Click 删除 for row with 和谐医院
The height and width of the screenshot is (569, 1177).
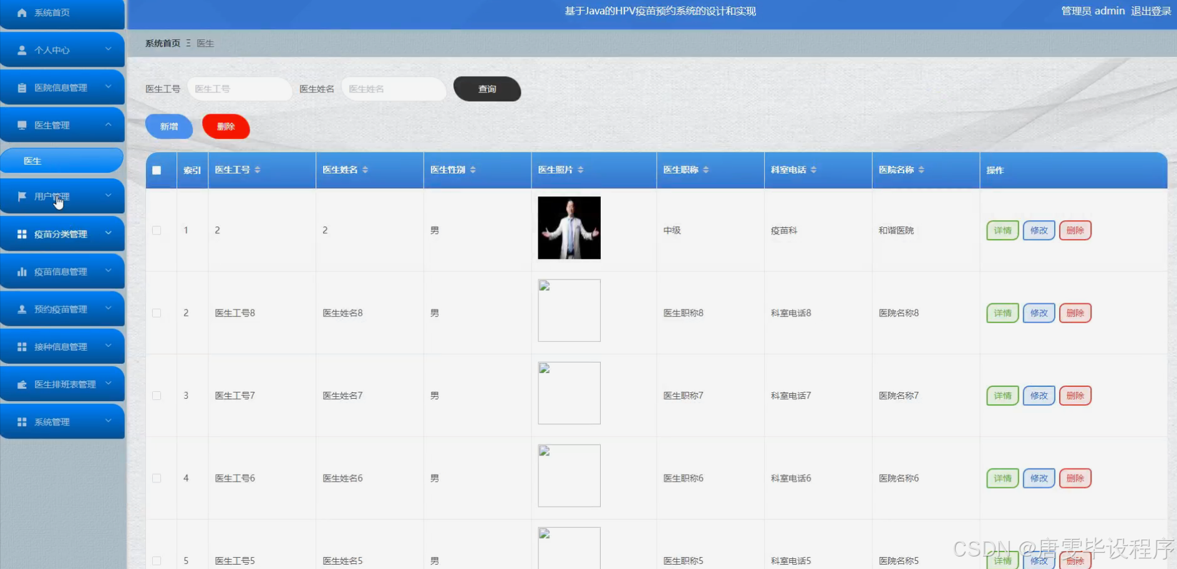1075,230
